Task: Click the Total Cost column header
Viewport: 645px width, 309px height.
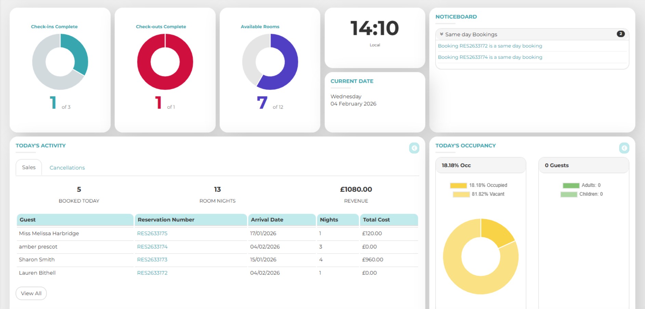Action: coord(376,220)
